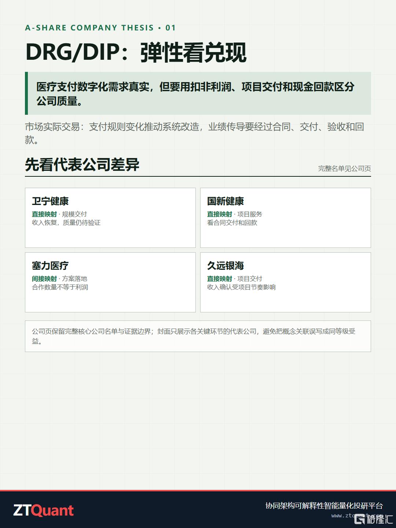Click the text 收入确认受项目节奏影响
The image size is (396, 528).
(241, 287)
